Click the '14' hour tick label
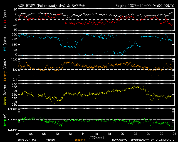The image size is (178, 142). (83, 134)
